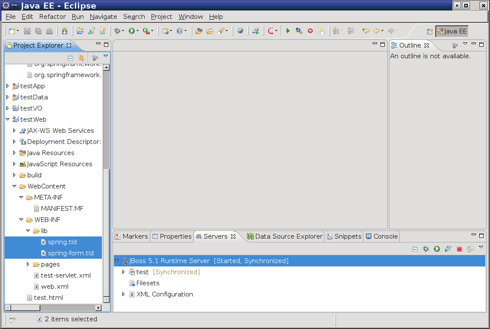Click scroll-down arrow of Project Explorer
490x329 pixels.
(x=106, y=300)
